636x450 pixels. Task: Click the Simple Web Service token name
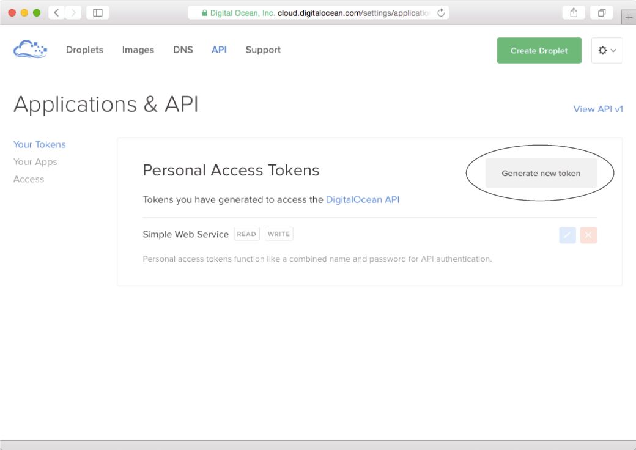click(186, 234)
